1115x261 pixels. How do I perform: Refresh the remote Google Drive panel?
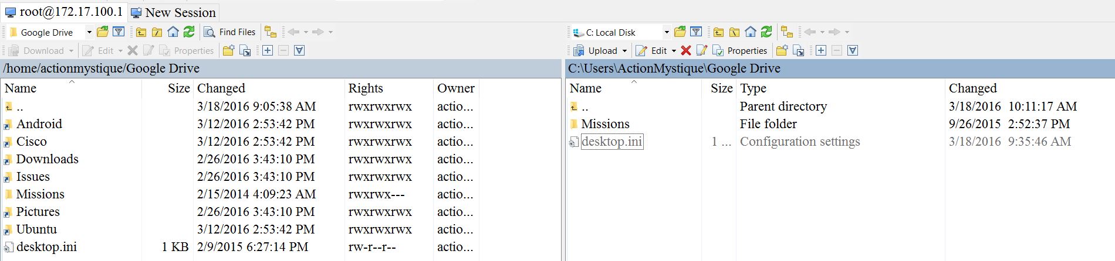(x=189, y=32)
